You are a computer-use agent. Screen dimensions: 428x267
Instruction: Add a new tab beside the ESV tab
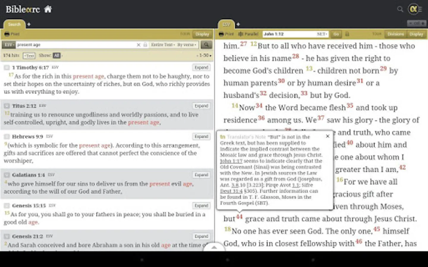pyautogui.click(x=238, y=24)
